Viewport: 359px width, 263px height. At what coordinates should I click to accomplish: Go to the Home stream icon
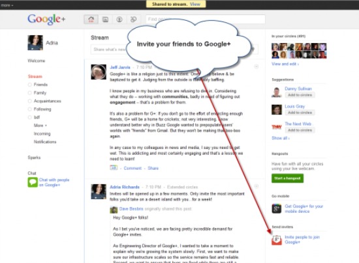(91, 20)
